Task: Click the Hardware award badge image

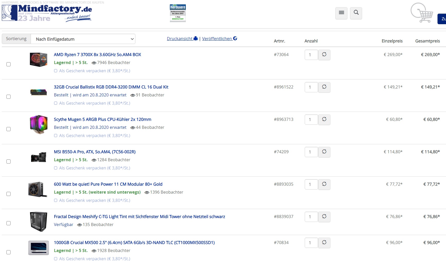Action: point(178,13)
